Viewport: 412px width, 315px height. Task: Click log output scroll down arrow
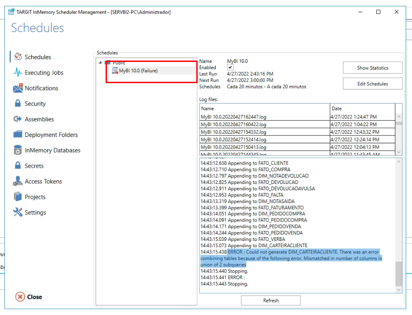click(x=398, y=290)
